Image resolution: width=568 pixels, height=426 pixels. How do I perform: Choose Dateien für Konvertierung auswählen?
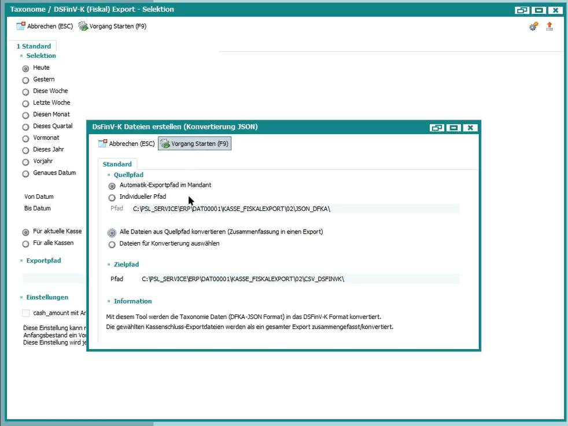pos(112,245)
